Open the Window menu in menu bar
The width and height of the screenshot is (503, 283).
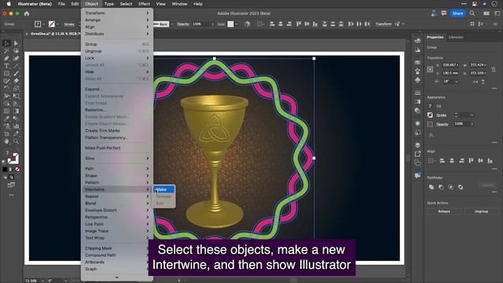point(179,4)
